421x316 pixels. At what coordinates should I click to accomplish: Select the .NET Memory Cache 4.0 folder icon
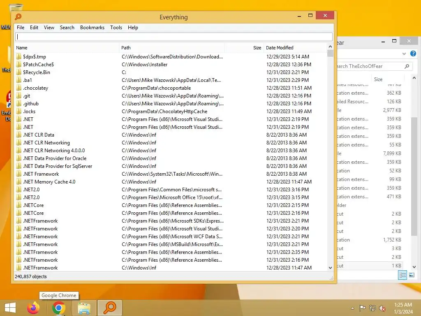pyautogui.click(x=19, y=181)
